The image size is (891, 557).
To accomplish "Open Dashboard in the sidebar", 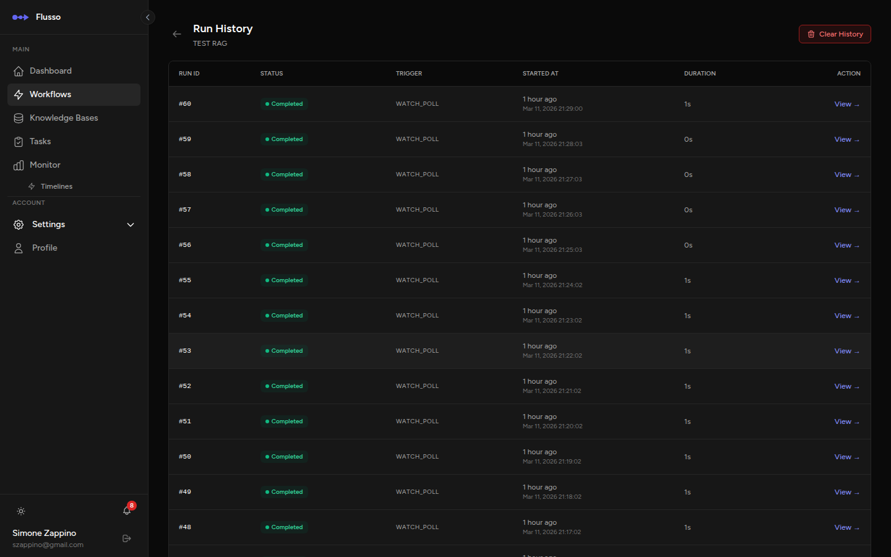I will [x=74, y=71].
